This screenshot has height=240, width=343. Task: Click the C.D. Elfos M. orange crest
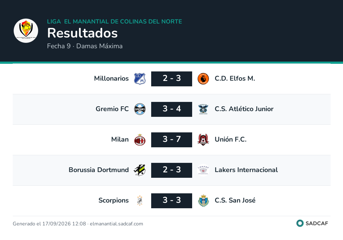pos(203,79)
